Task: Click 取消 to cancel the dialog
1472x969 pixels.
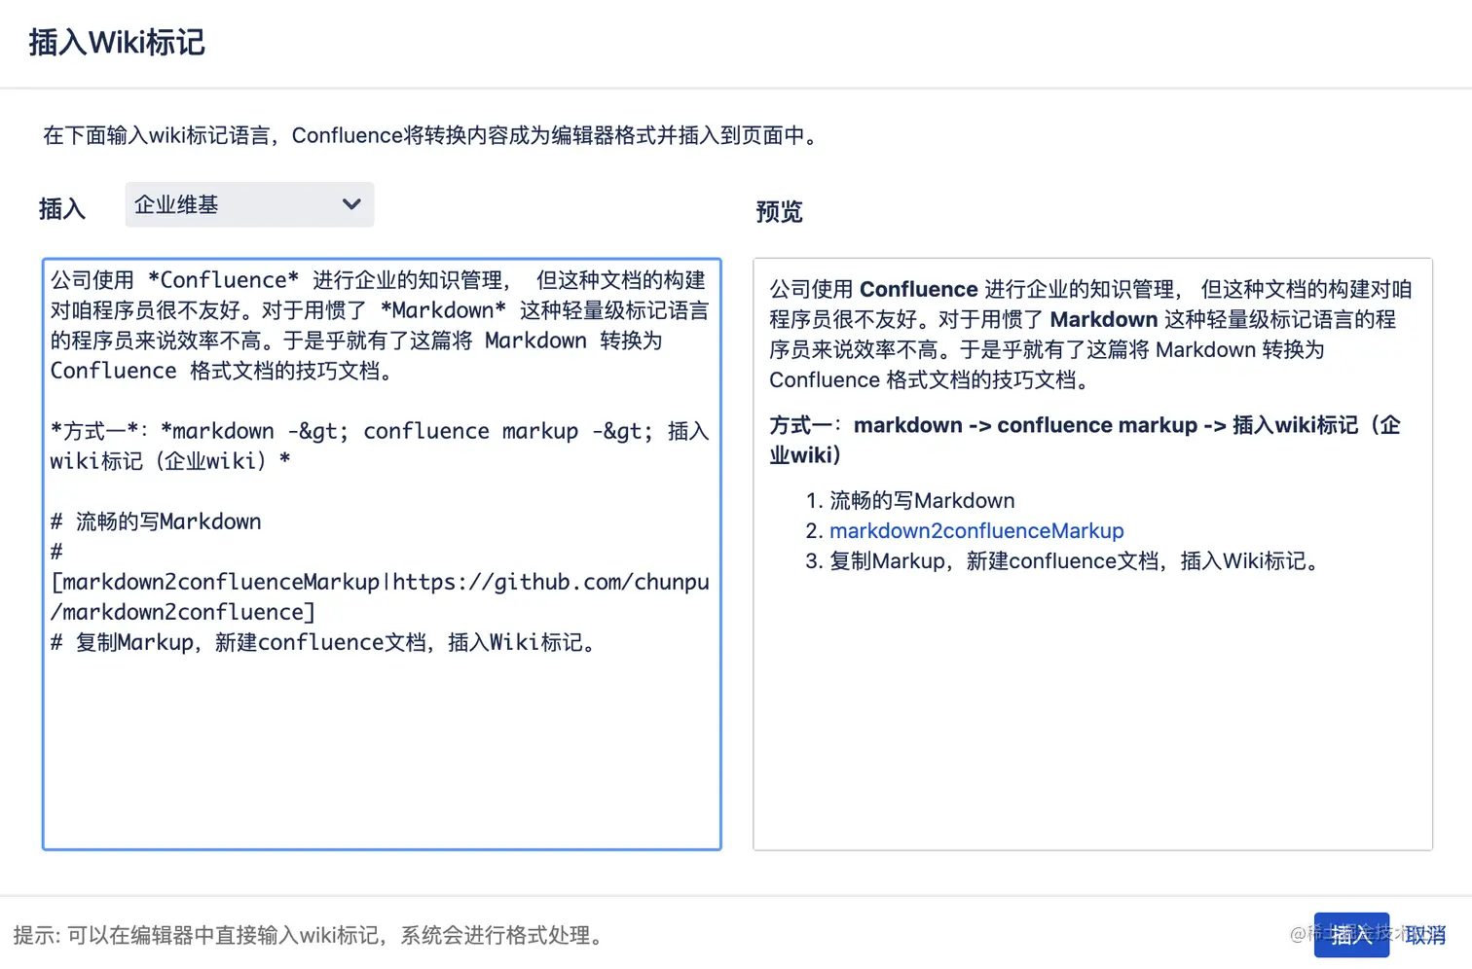Action: 1425,935
